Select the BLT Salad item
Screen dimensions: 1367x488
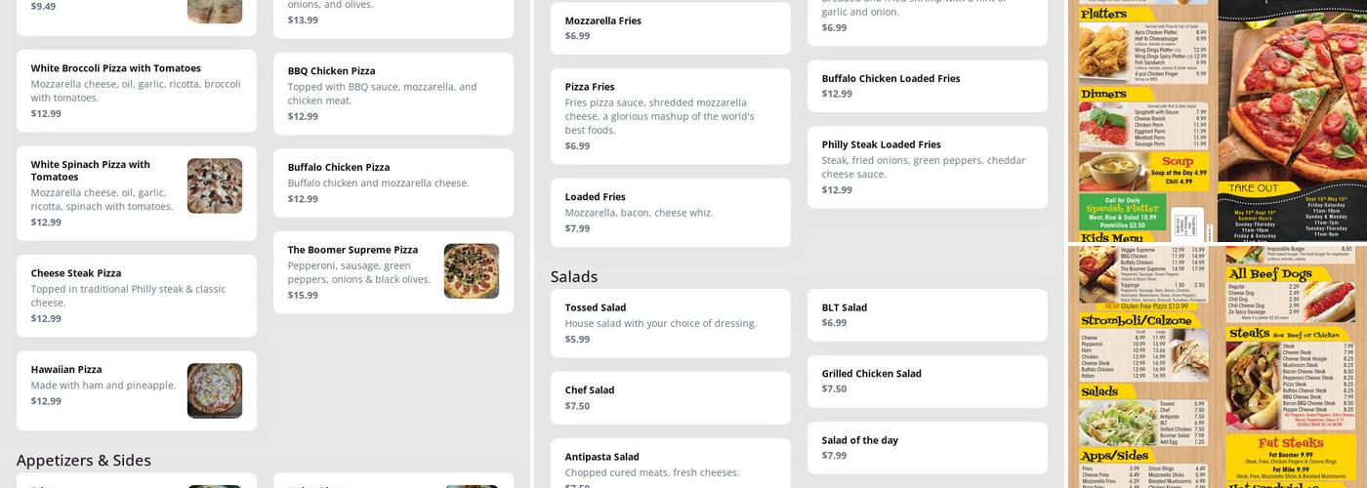pos(927,314)
